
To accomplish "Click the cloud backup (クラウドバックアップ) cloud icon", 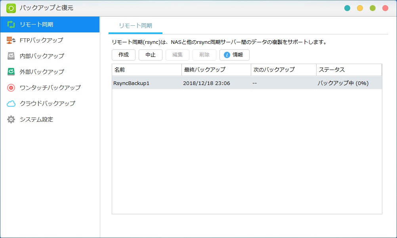I will (11, 104).
